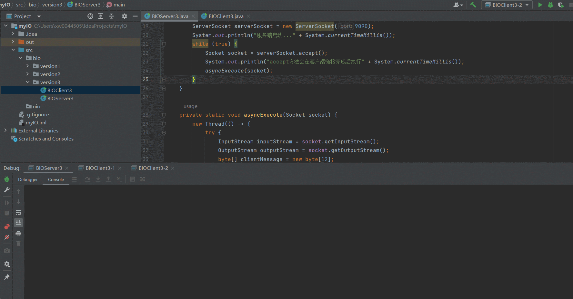
Task: Open the View Breakpoints red circles icon
Action: click(7, 227)
